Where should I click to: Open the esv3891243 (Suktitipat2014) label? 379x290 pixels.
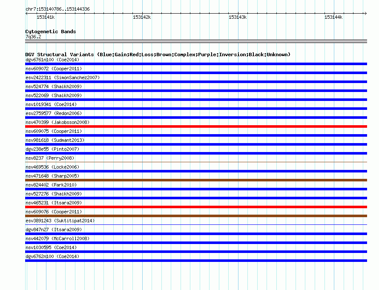pos(60,221)
